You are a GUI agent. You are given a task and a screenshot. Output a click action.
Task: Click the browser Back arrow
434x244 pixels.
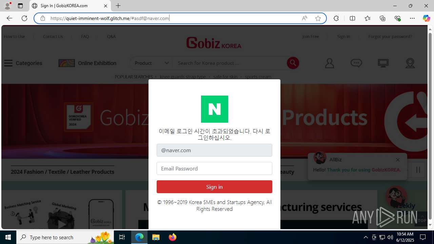point(9,18)
